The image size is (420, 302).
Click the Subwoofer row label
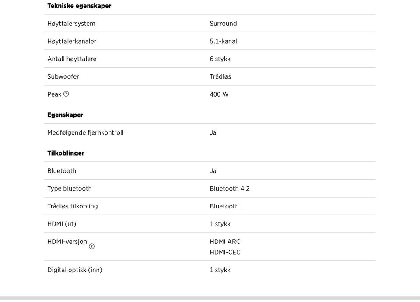click(63, 76)
